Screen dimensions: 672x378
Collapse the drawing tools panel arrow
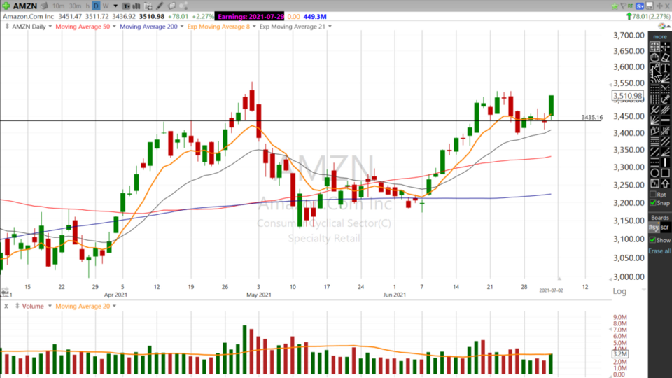point(668,26)
